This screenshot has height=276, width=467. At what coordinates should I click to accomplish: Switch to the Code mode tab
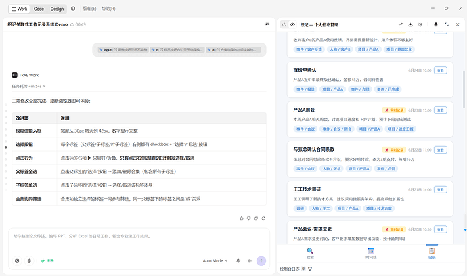click(x=39, y=9)
